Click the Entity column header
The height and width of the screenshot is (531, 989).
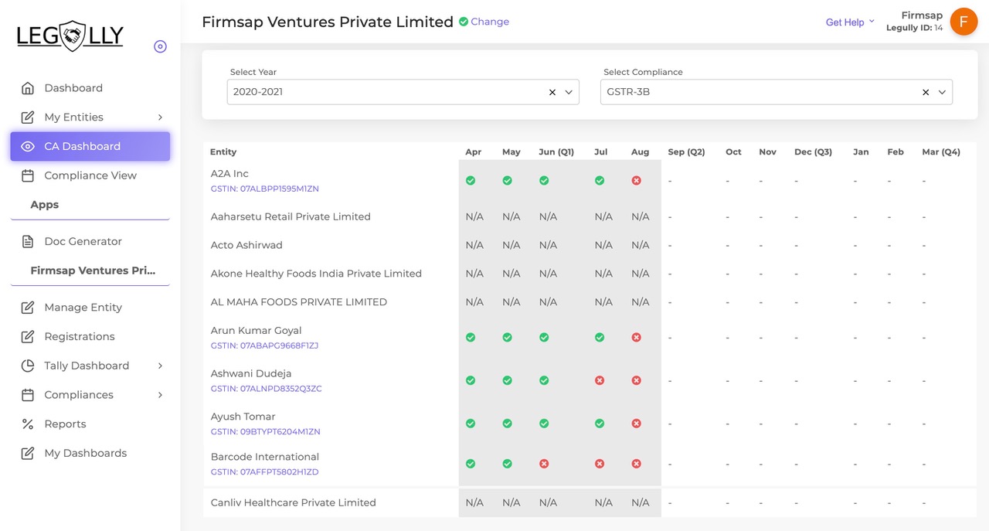[x=223, y=152]
